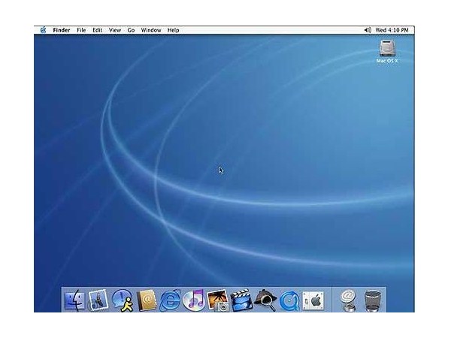Image resolution: width=451 pixels, height=338 pixels.
Task: Open iMovie clapperboard icon
Action: pyautogui.click(x=241, y=300)
